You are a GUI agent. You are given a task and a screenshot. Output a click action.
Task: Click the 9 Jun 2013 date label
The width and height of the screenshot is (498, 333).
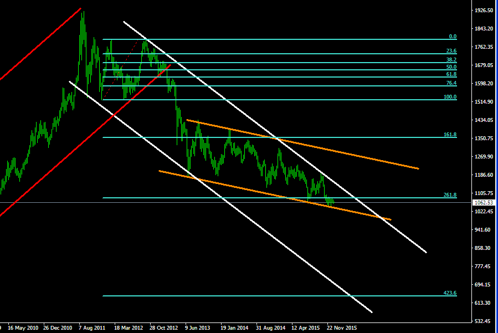198,327
